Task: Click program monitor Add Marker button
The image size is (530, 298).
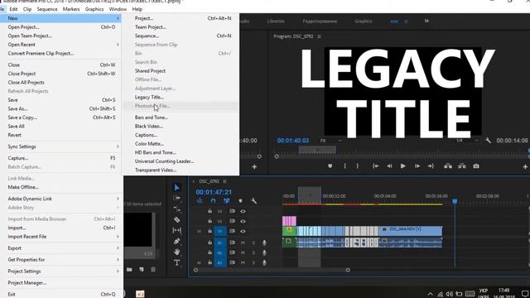Action: 330,166
